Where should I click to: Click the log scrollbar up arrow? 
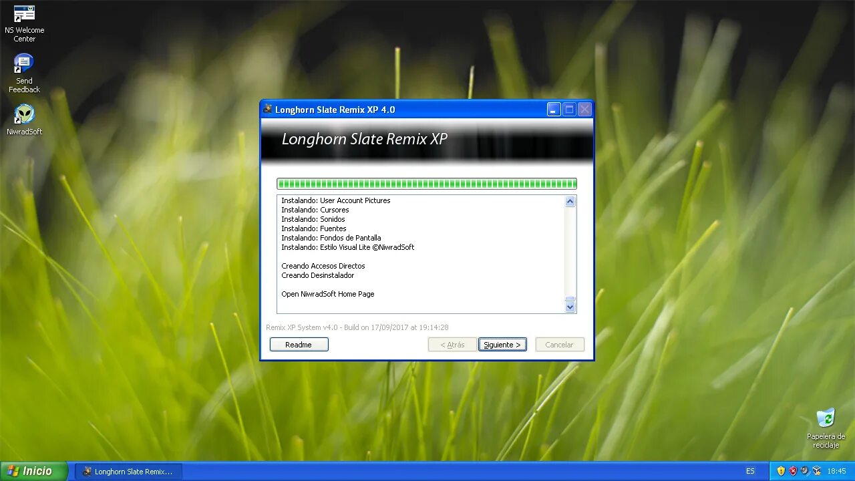[x=570, y=201]
